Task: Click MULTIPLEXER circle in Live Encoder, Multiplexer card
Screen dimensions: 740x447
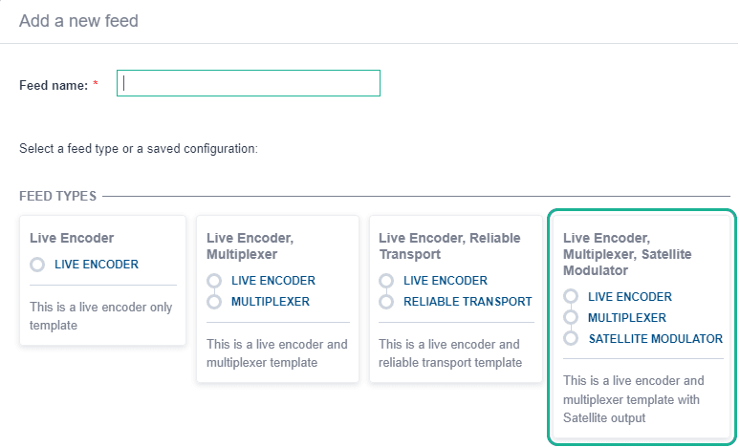Action: click(214, 302)
